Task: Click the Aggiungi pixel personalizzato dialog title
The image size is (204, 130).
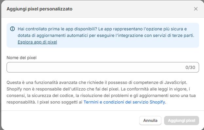Action: point(39,9)
